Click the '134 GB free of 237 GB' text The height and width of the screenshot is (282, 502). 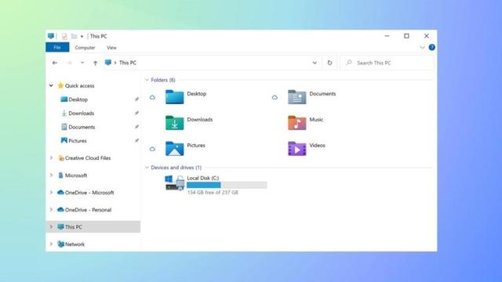tap(213, 192)
